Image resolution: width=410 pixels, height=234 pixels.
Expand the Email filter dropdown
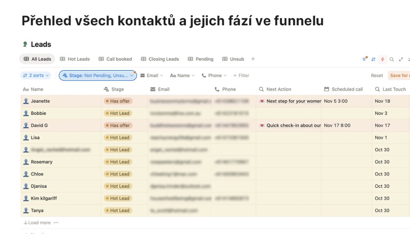click(x=152, y=75)
